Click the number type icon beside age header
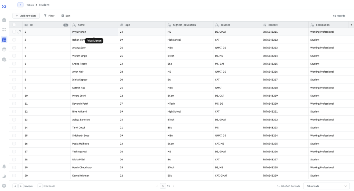Viewport: 354px width, 191px height. [122, 25]
